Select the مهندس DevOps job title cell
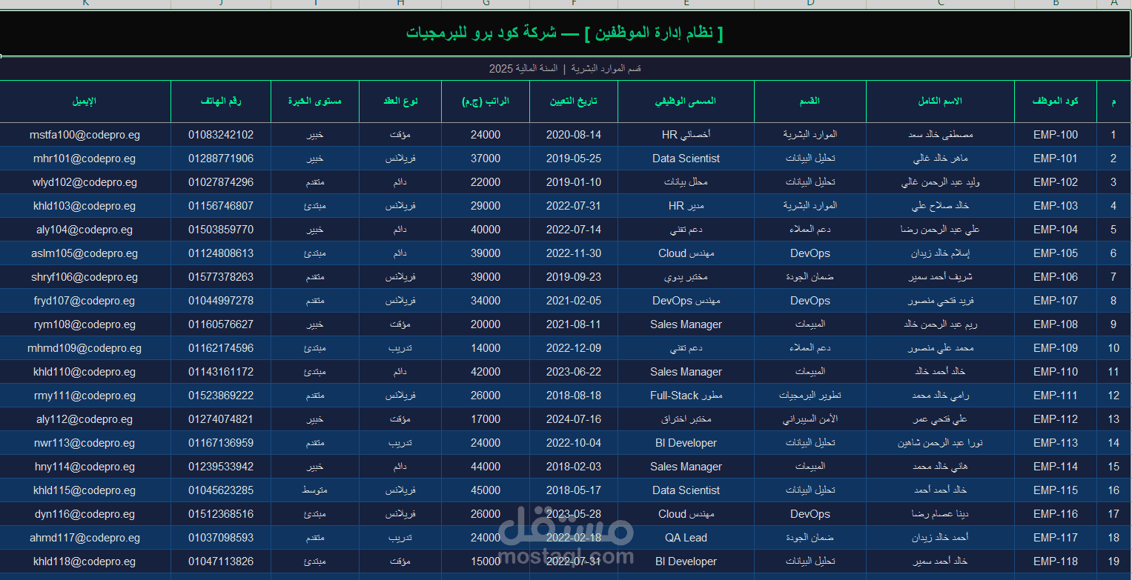Image resolution: width=1132 pixels, height=580 pixels. click(686, 301)
